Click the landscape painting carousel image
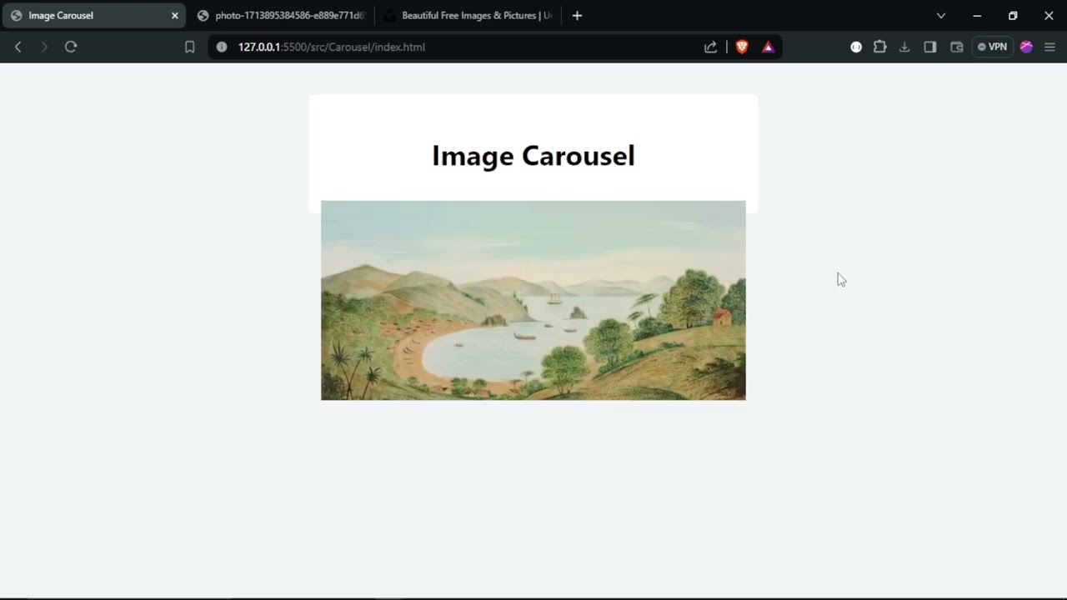The width and height of the screenshot is (1067, 600). click(533, 300)
